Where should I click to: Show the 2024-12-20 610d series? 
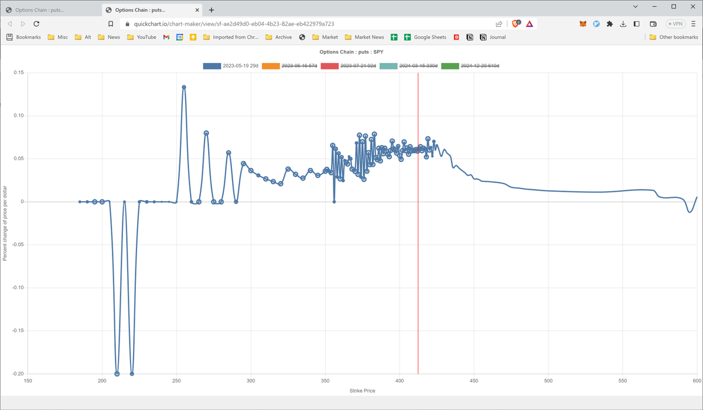[478, 66]
